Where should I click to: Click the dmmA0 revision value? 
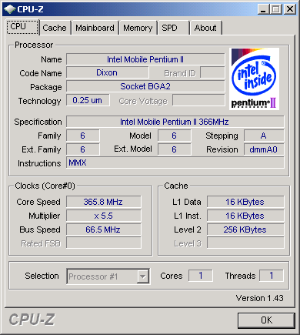point(264,149)
